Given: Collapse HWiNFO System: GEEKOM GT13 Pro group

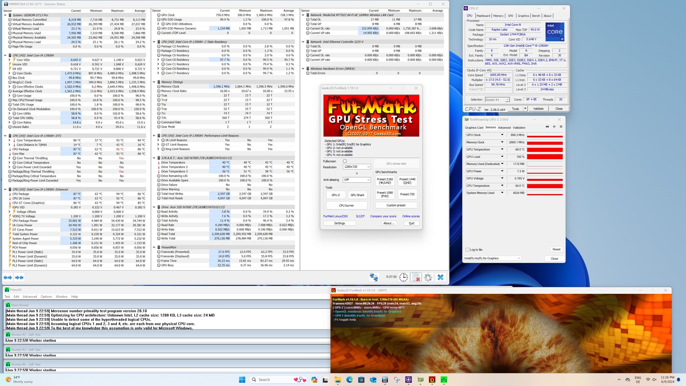Looking at the screenshot, I should (x=5, y=15).
